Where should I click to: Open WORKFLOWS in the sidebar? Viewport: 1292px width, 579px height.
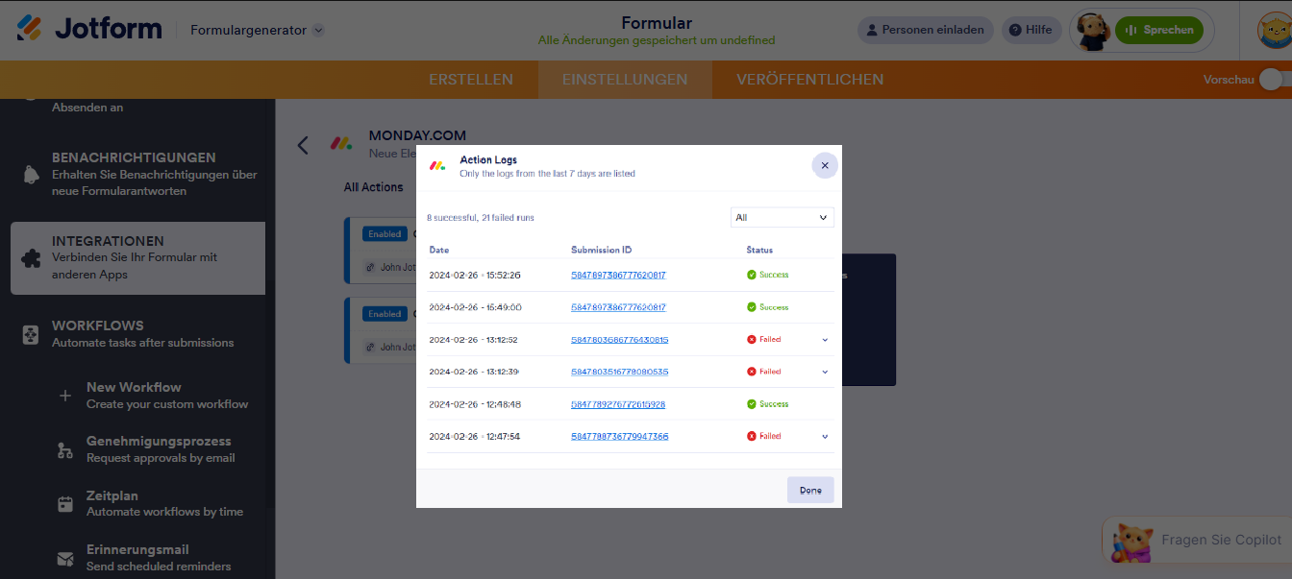click(142, 333)
